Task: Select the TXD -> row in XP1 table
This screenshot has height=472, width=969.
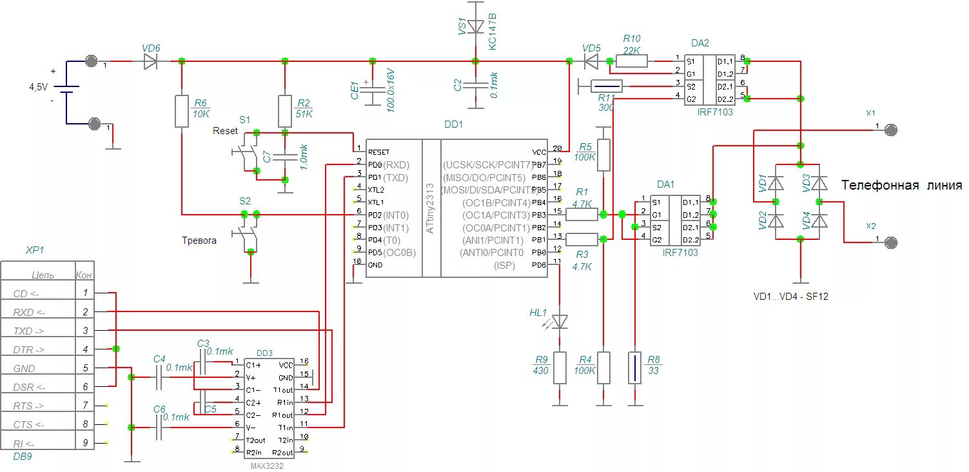Action: tap(47, 331)
